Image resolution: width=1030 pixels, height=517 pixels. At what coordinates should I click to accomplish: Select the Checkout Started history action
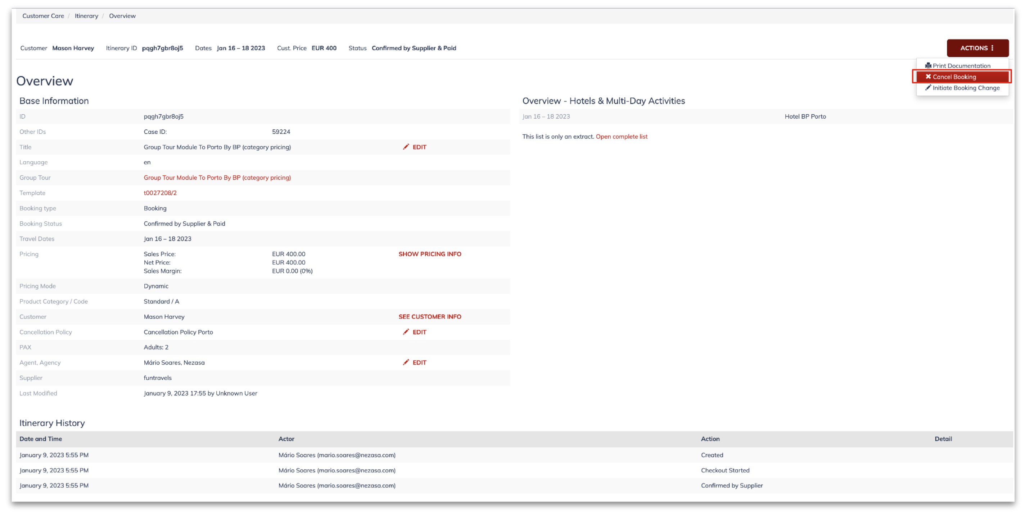(725, 470)
